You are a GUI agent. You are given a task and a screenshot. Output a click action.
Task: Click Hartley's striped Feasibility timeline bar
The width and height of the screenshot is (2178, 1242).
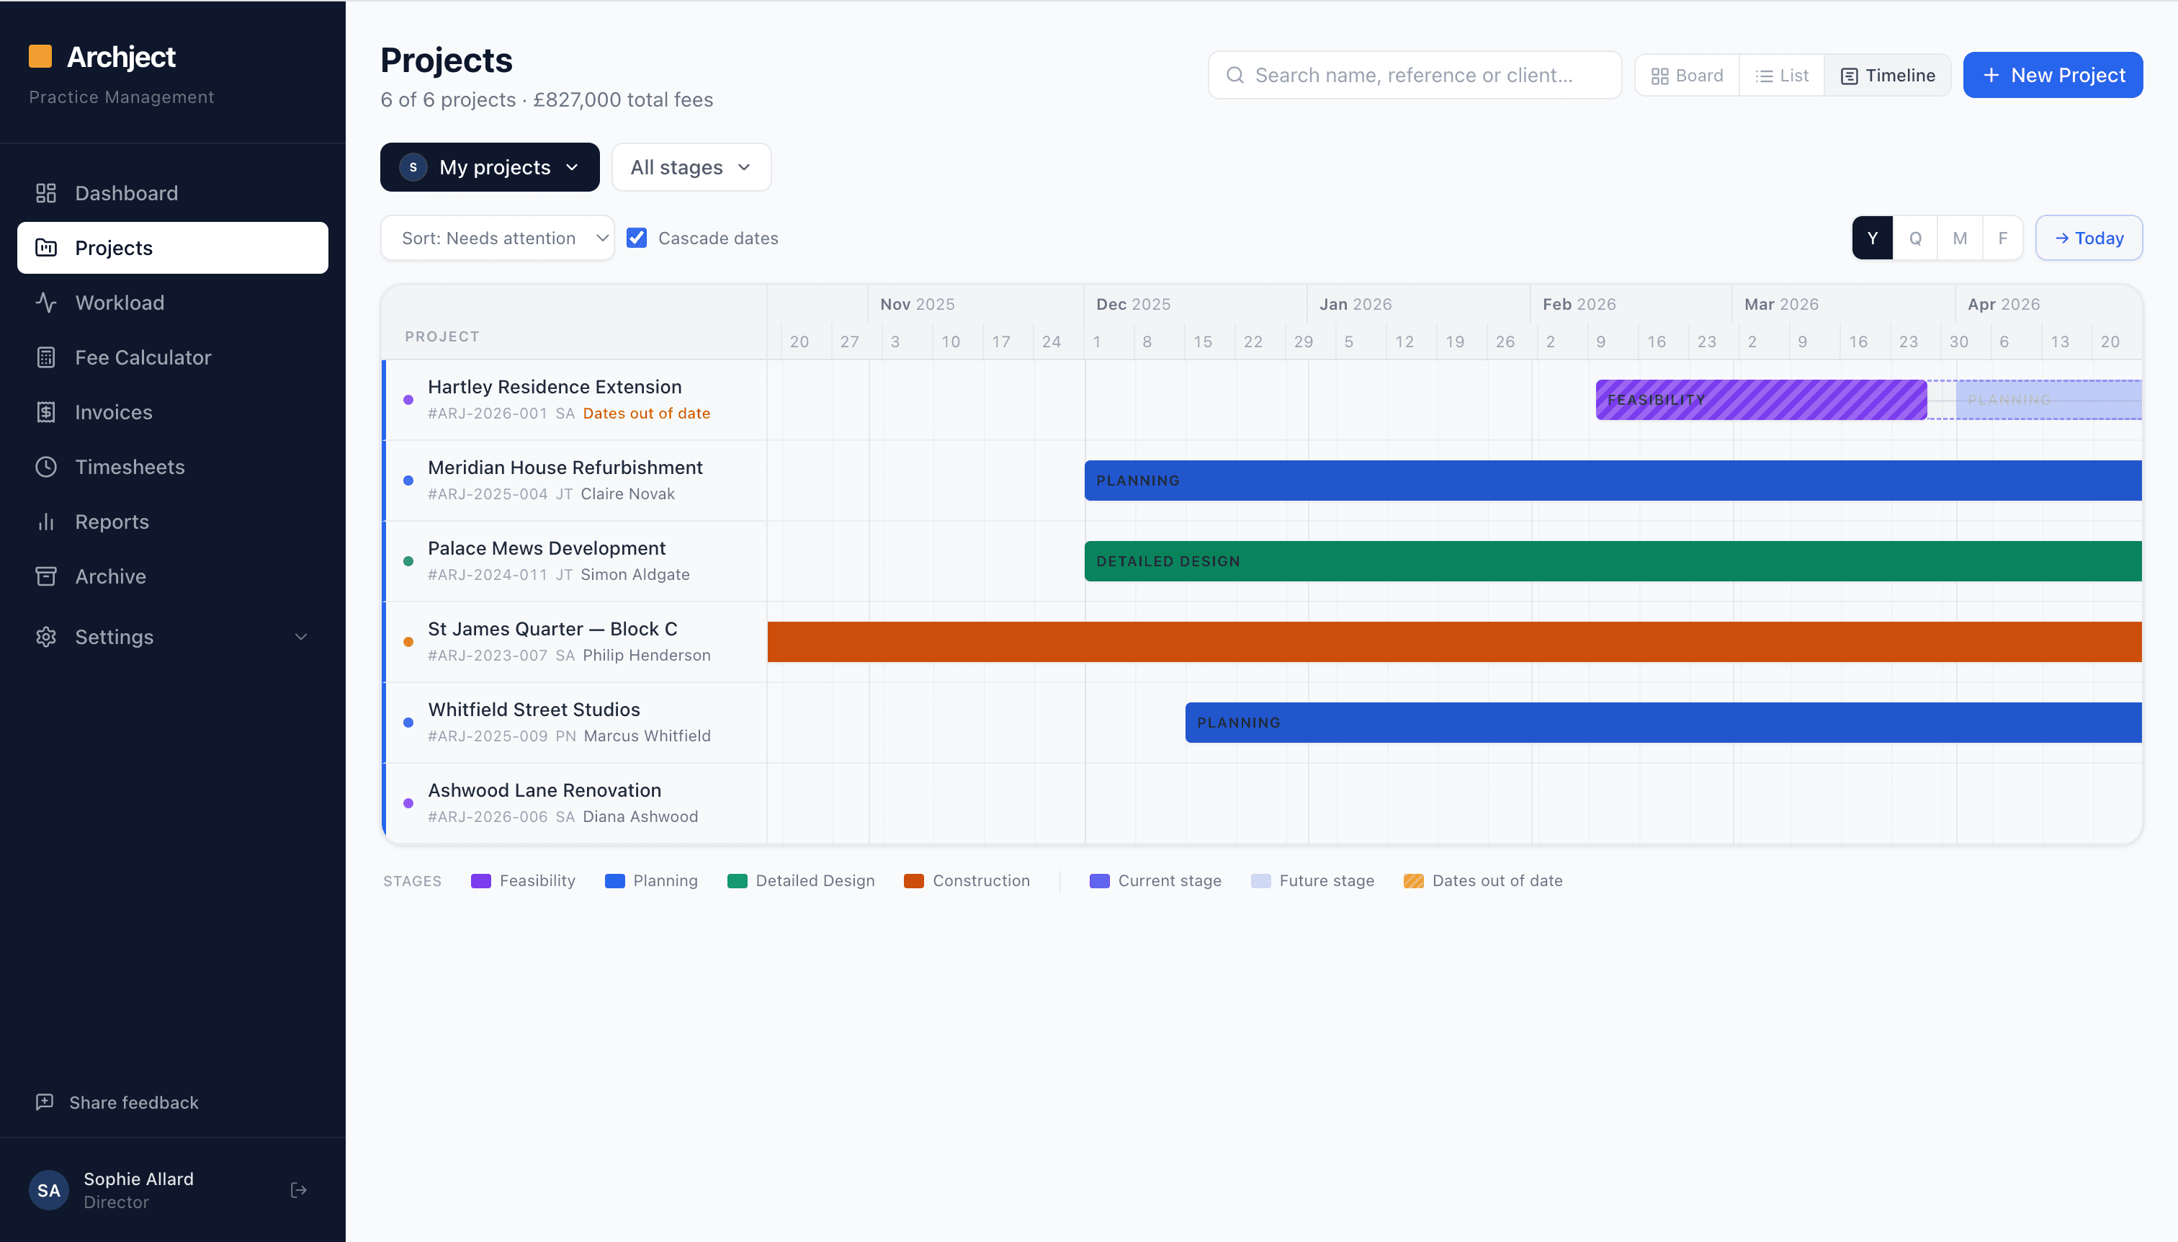[1761, 399]
